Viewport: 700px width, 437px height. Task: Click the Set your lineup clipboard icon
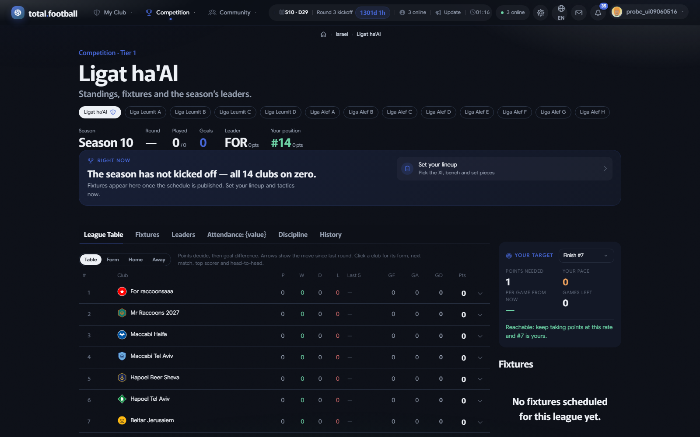click(x=407, y=169)
